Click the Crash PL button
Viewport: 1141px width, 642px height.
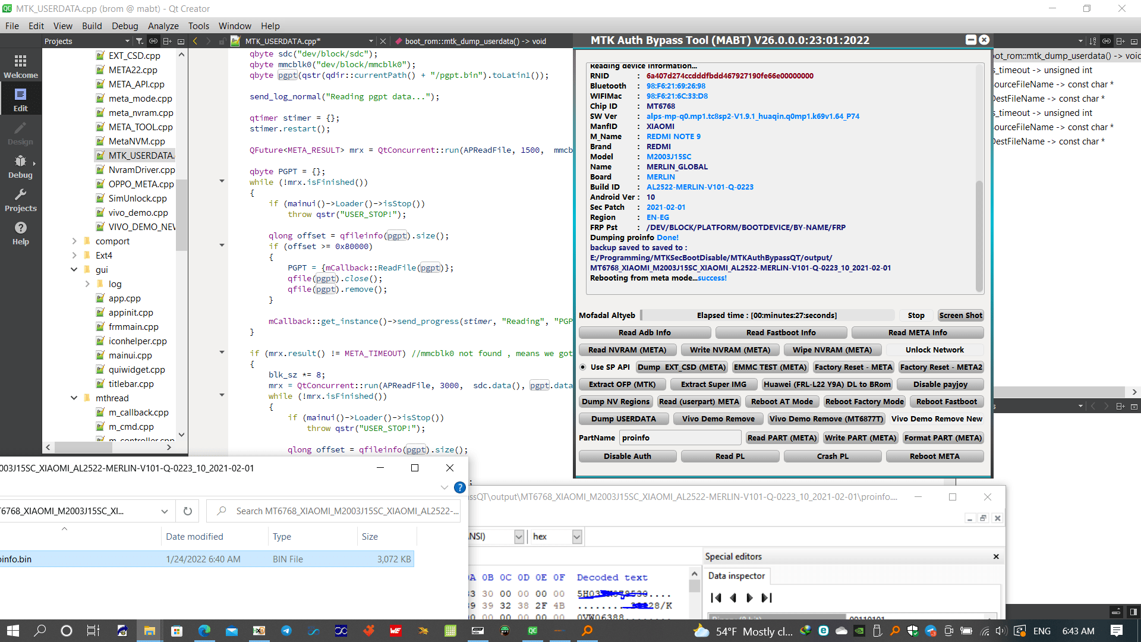832,455
